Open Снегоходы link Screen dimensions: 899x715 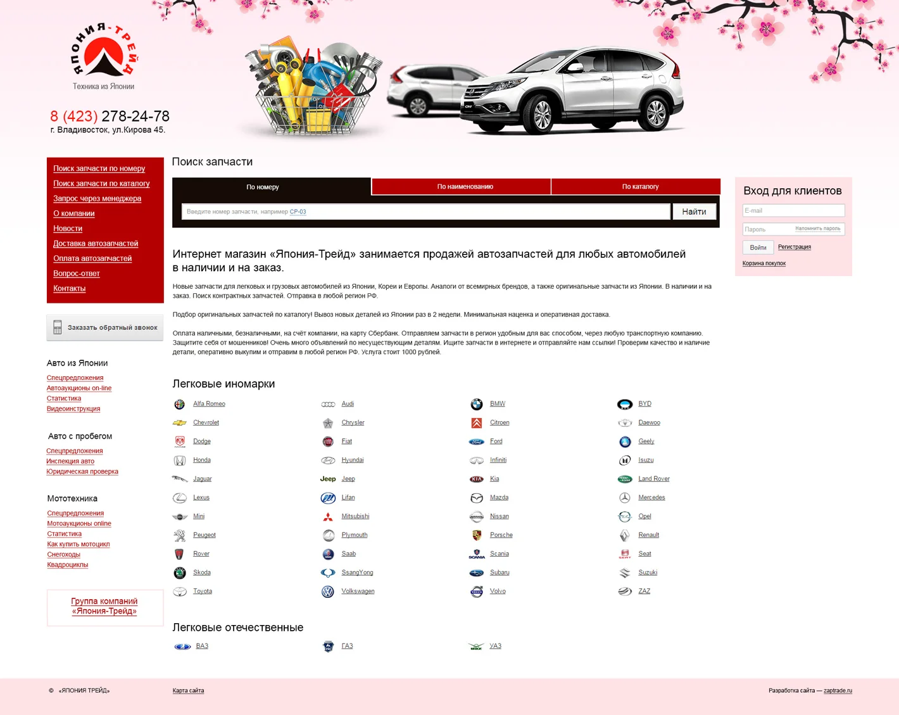click(64, 554)
